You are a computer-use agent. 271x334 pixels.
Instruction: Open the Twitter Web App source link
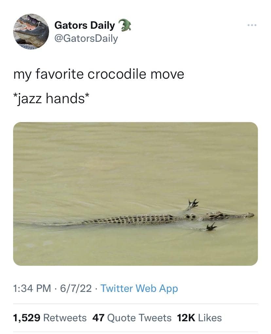[139, 288]
